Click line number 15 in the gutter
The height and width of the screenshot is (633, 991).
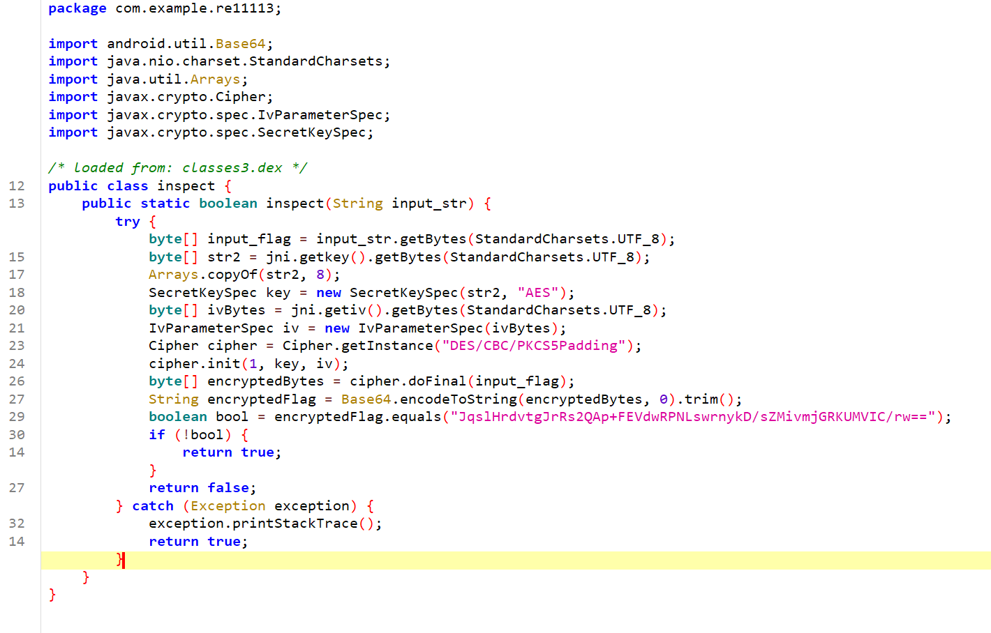(x=17, y=257)
